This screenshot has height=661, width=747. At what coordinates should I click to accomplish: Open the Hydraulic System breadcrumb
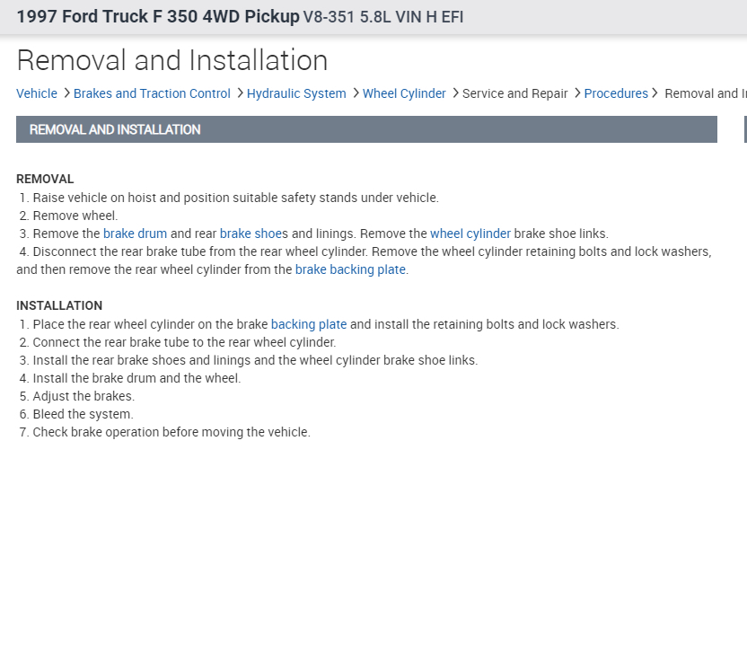tap(296, 93)
